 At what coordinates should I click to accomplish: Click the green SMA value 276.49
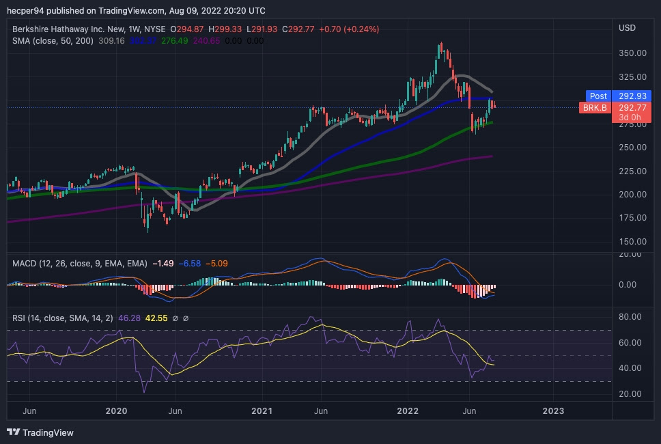(x=175, y=41)
